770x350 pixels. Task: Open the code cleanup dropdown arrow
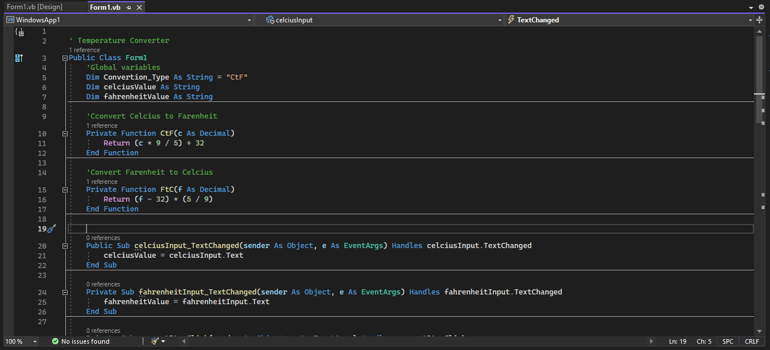click(x=163, y=341)
